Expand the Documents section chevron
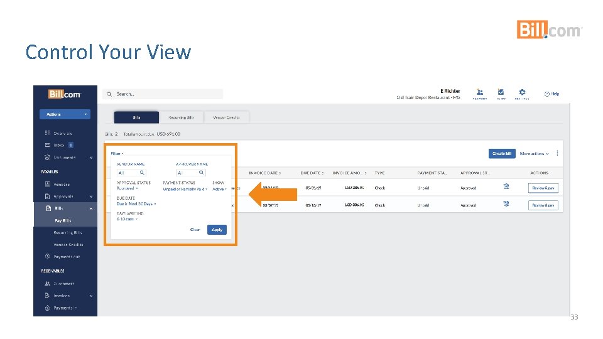This screenshot has height=339, width=603. (91, 158)
